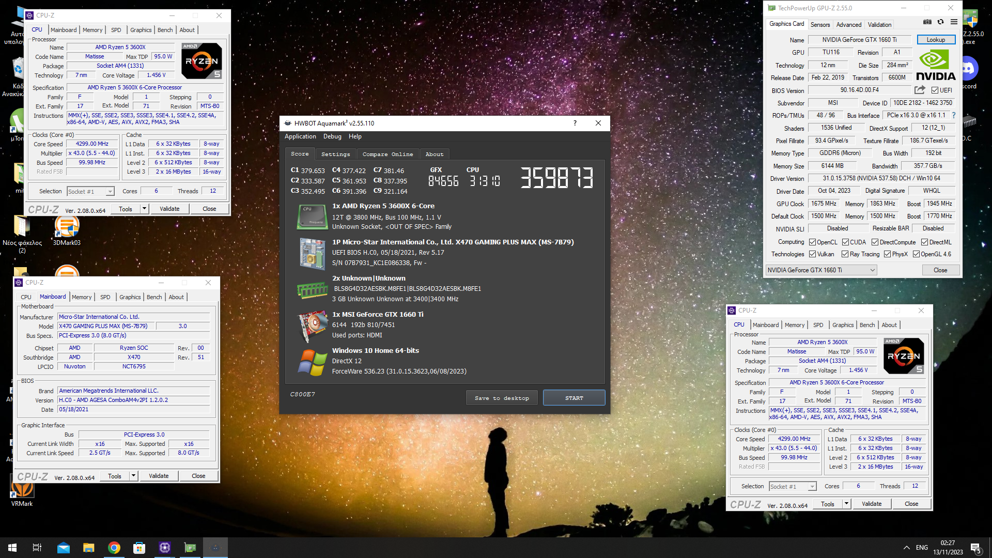Open the Discord desktop shortcut

tap(968, 72)
